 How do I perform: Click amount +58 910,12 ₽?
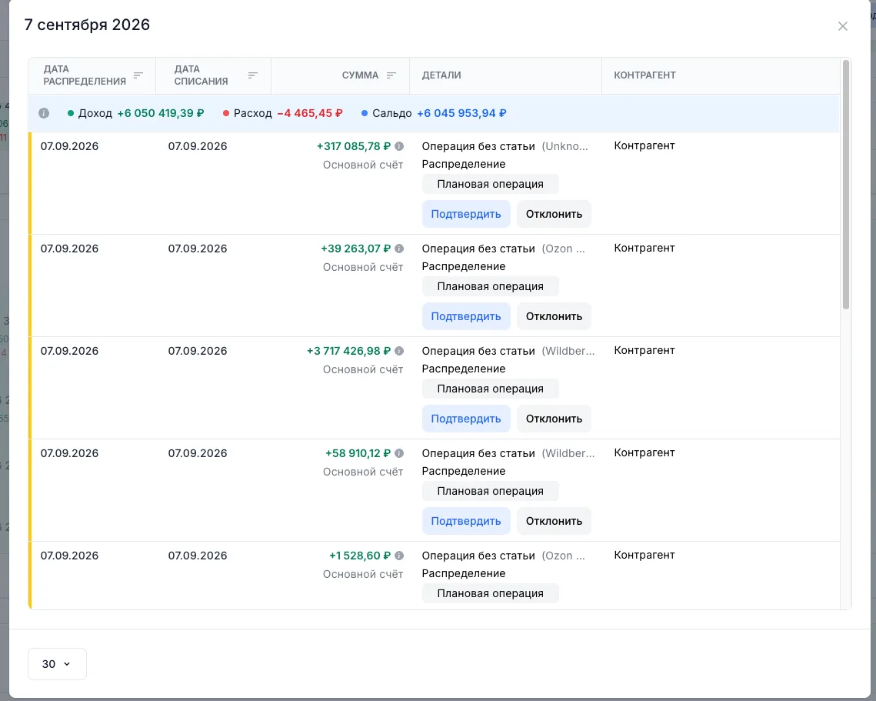click(x=358, y=452)
